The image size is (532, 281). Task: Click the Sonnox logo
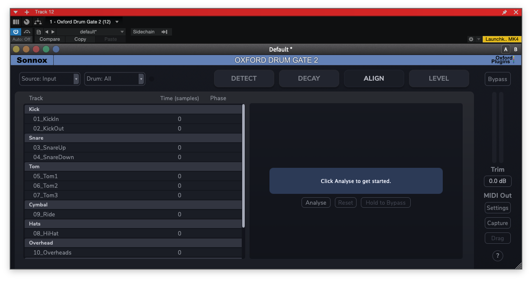pos(32,60)
